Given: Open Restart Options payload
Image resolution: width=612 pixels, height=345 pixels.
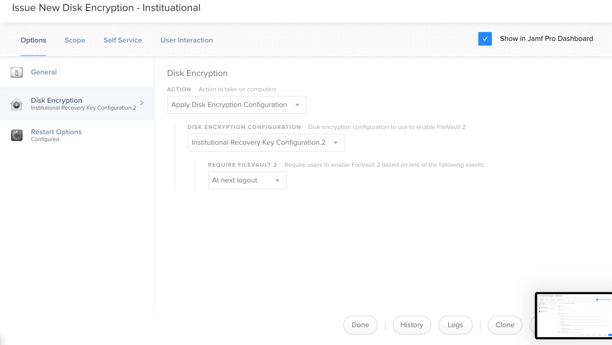Looking at the screenshot, I should pos(56,132).
